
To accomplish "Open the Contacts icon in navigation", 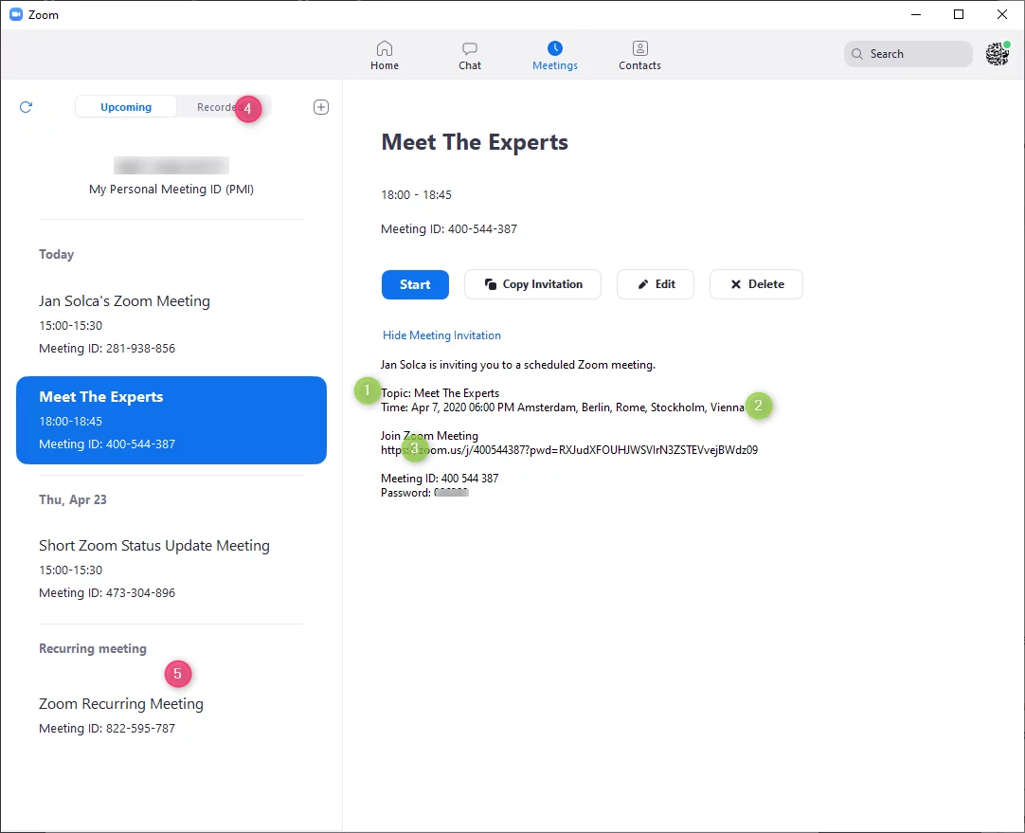I will (x=639, y=48).
